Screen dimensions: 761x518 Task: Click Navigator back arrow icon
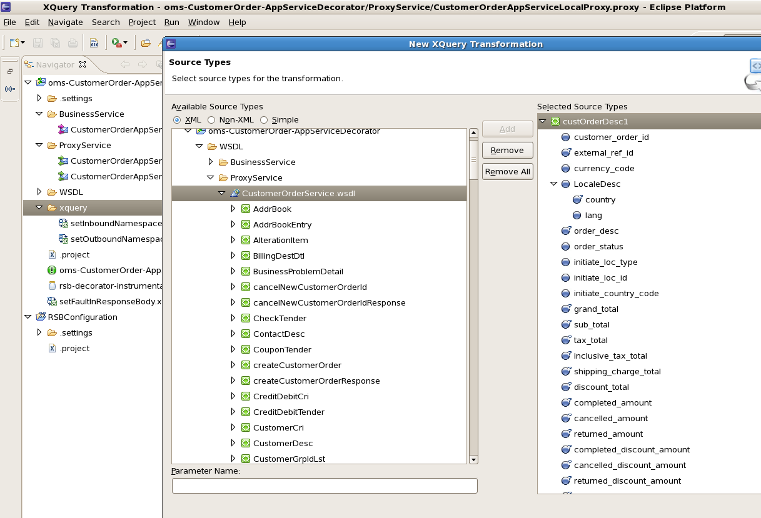point(125,64)
